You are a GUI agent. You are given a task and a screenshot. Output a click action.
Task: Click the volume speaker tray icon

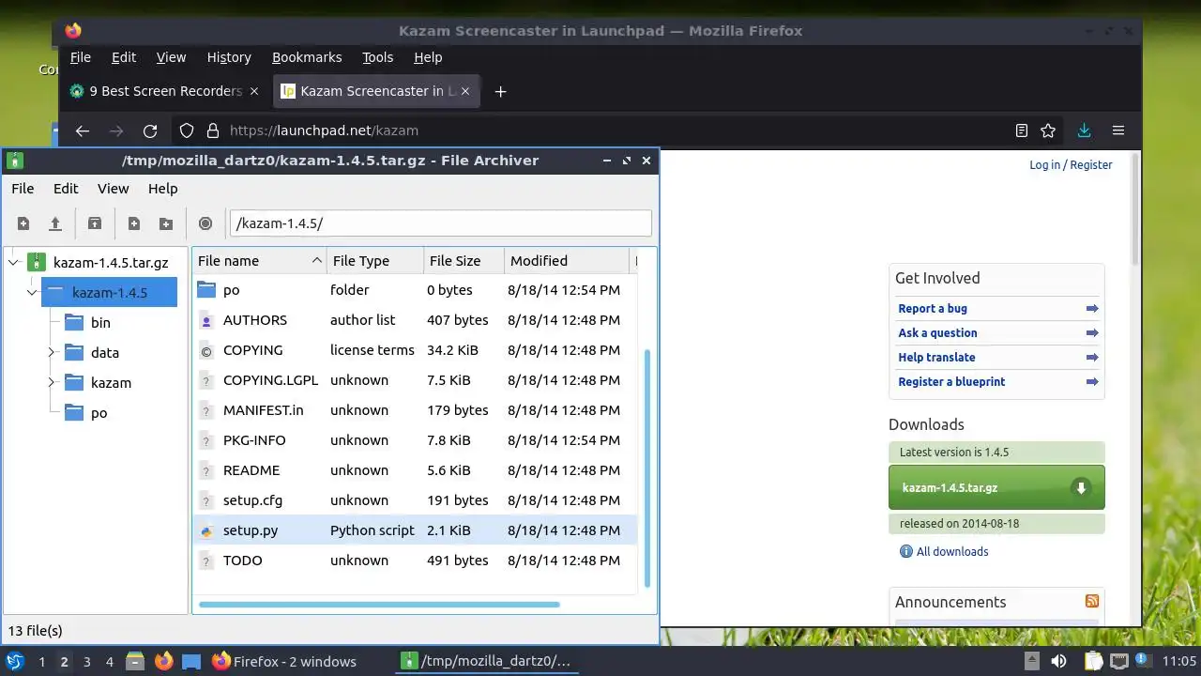[x=1058, y=661]
